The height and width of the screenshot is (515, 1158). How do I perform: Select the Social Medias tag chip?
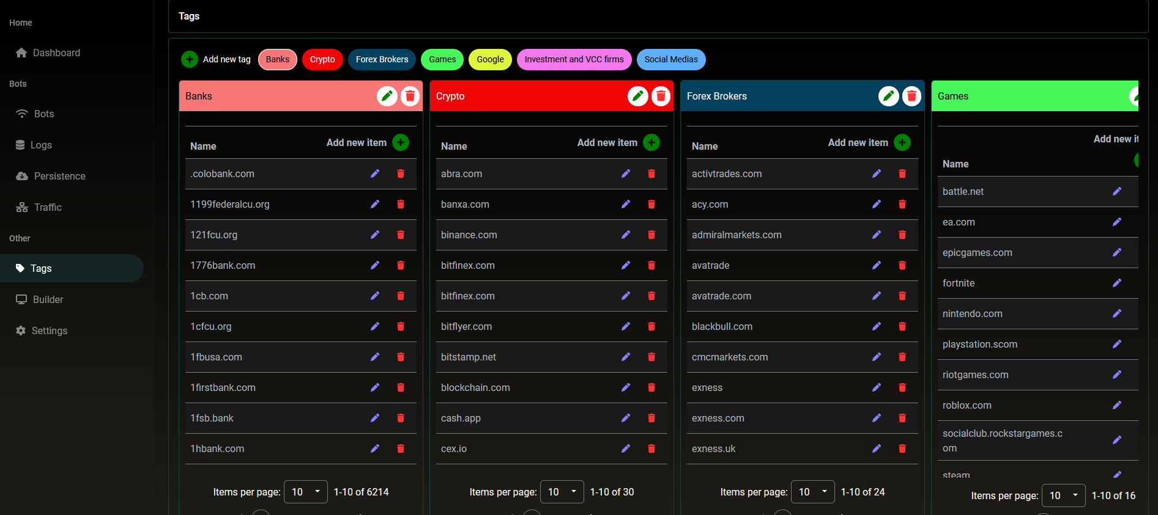click(x=671, y=59)
